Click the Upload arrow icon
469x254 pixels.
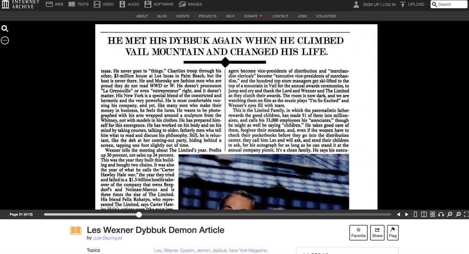coord(403,4)
